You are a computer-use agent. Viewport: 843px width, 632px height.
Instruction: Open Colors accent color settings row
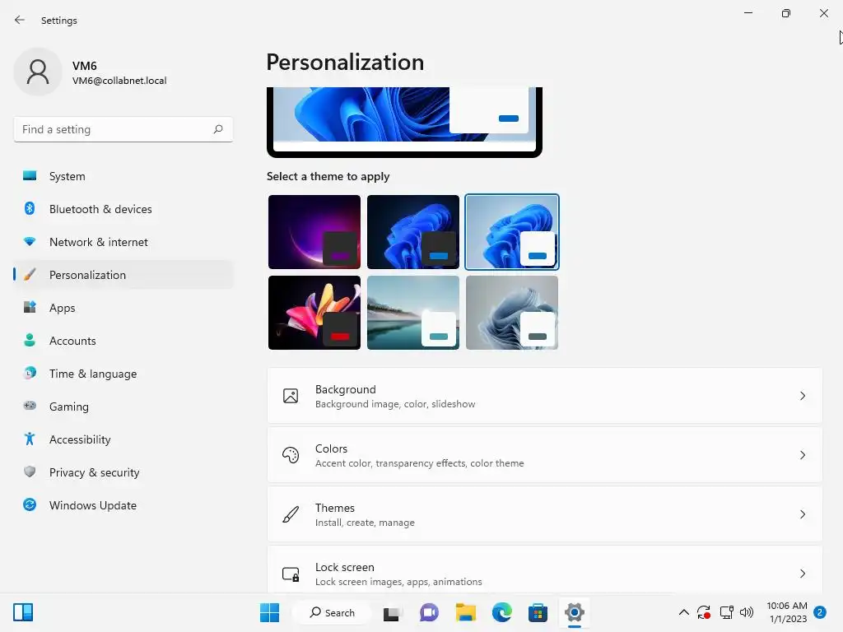click(x=545, y=455)
